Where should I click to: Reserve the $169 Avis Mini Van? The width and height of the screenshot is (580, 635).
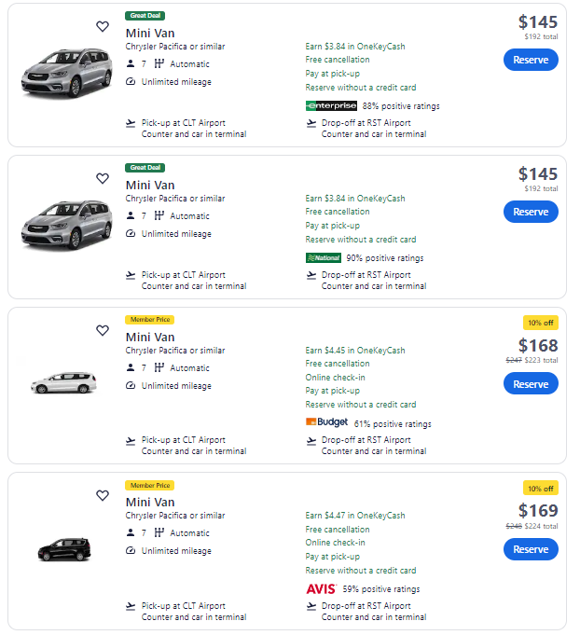click(531, 549)
